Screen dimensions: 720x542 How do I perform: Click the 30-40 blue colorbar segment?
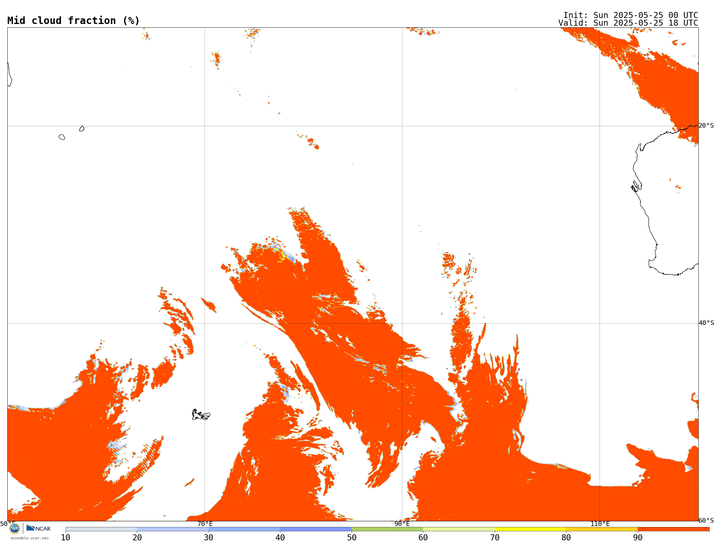pyautogui.click(x=244, y=529)
